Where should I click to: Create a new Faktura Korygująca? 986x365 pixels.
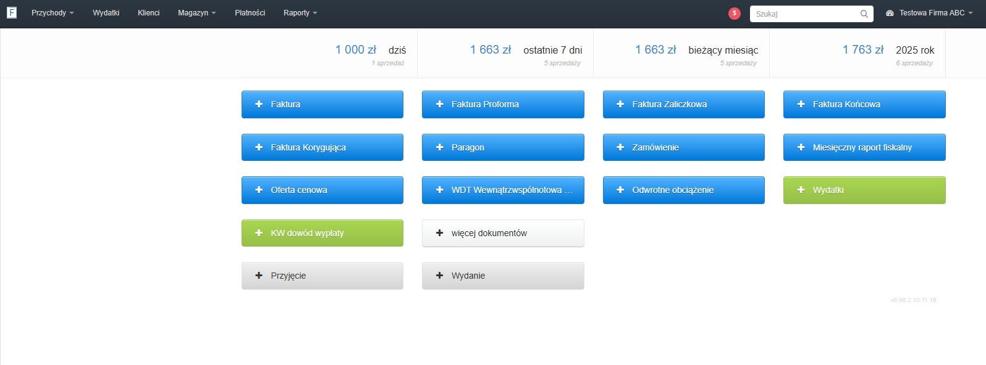click(322, 147)
